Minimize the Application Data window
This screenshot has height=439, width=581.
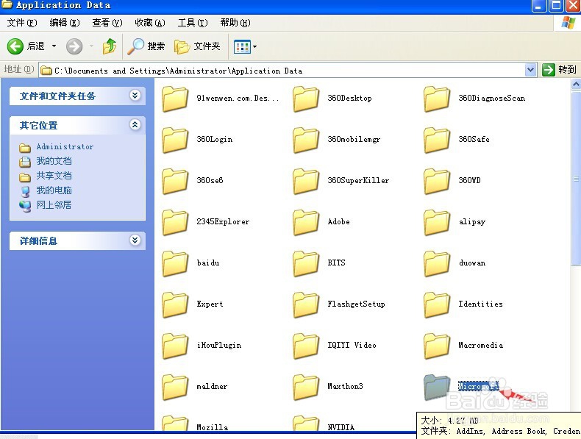(538, 6)
